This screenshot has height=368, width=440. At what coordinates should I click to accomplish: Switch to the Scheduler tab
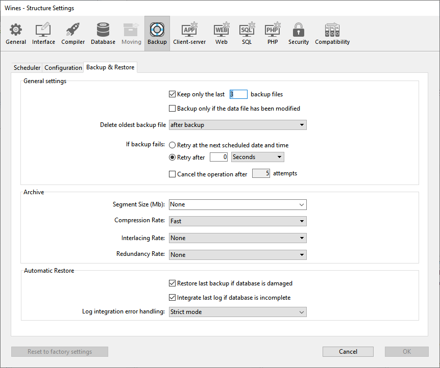27,68
